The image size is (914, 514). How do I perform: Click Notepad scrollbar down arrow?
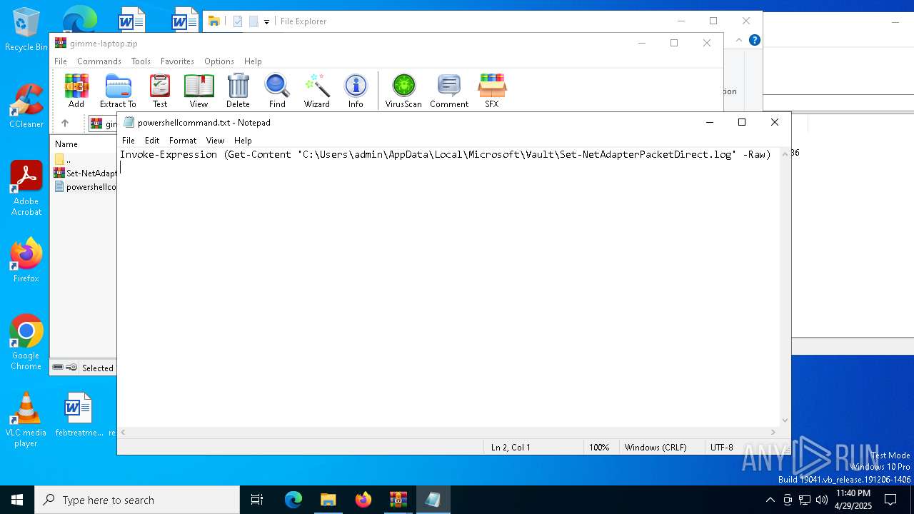[785, 420]
